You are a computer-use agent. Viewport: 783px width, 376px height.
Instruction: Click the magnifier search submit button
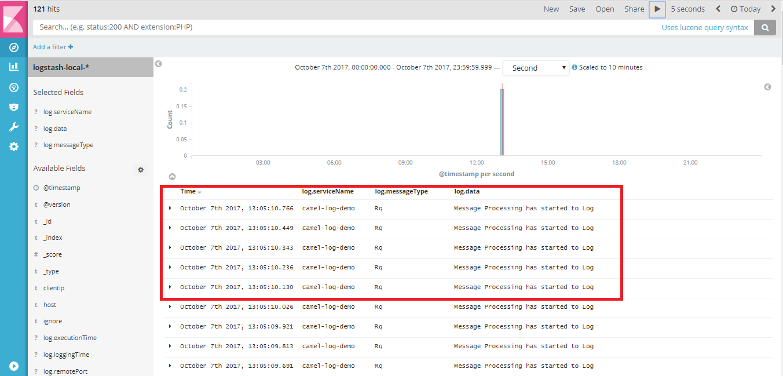[x=765, y=27]
